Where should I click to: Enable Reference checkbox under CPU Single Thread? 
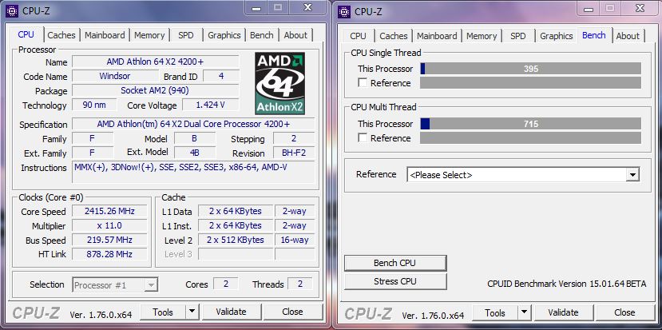coord(363,83)
